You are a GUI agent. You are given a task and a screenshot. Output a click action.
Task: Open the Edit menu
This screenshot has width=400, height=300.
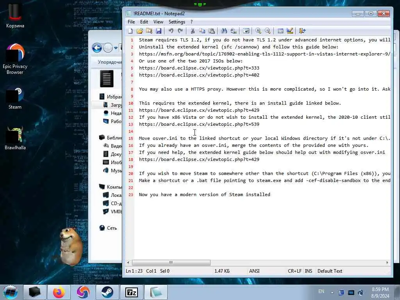point(144,22)
